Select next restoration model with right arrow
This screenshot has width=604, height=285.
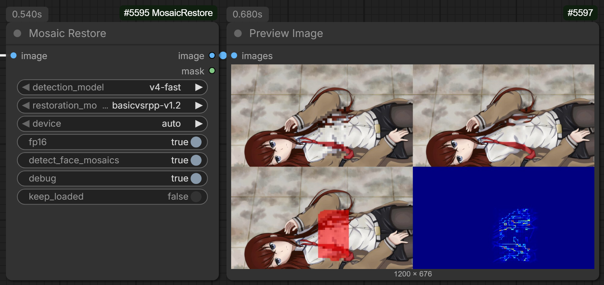[x=199, y=105]
